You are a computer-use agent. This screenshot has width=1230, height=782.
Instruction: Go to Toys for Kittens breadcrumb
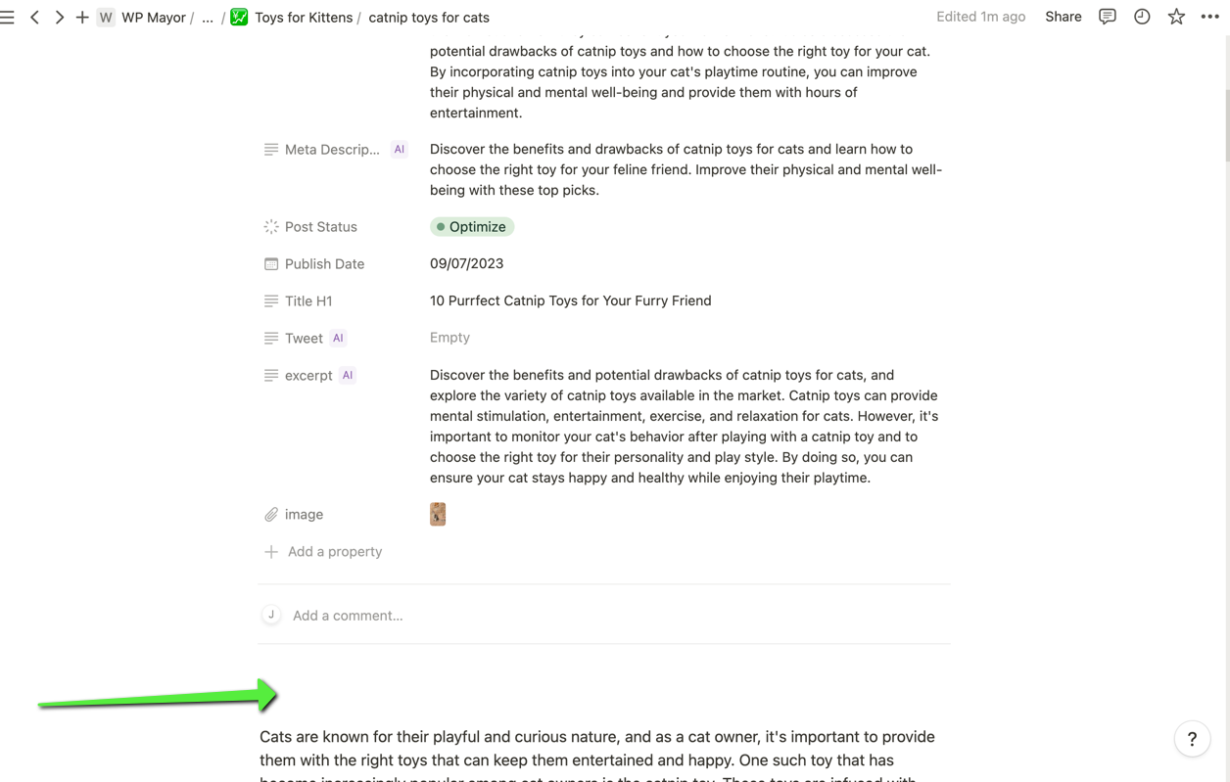303,18
